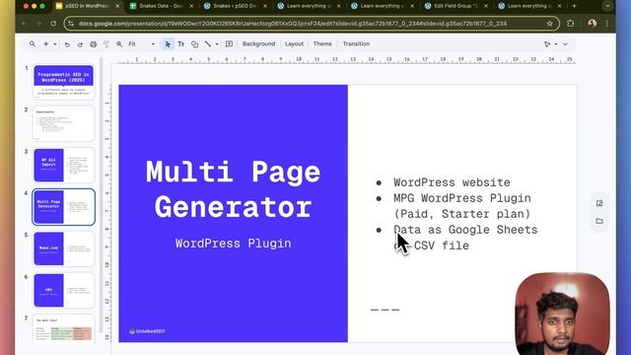Image resolution: width=631 pixels, height=355 pixels.
Task: Click the upper icon on the right side panel
Action: pos(599,203)
